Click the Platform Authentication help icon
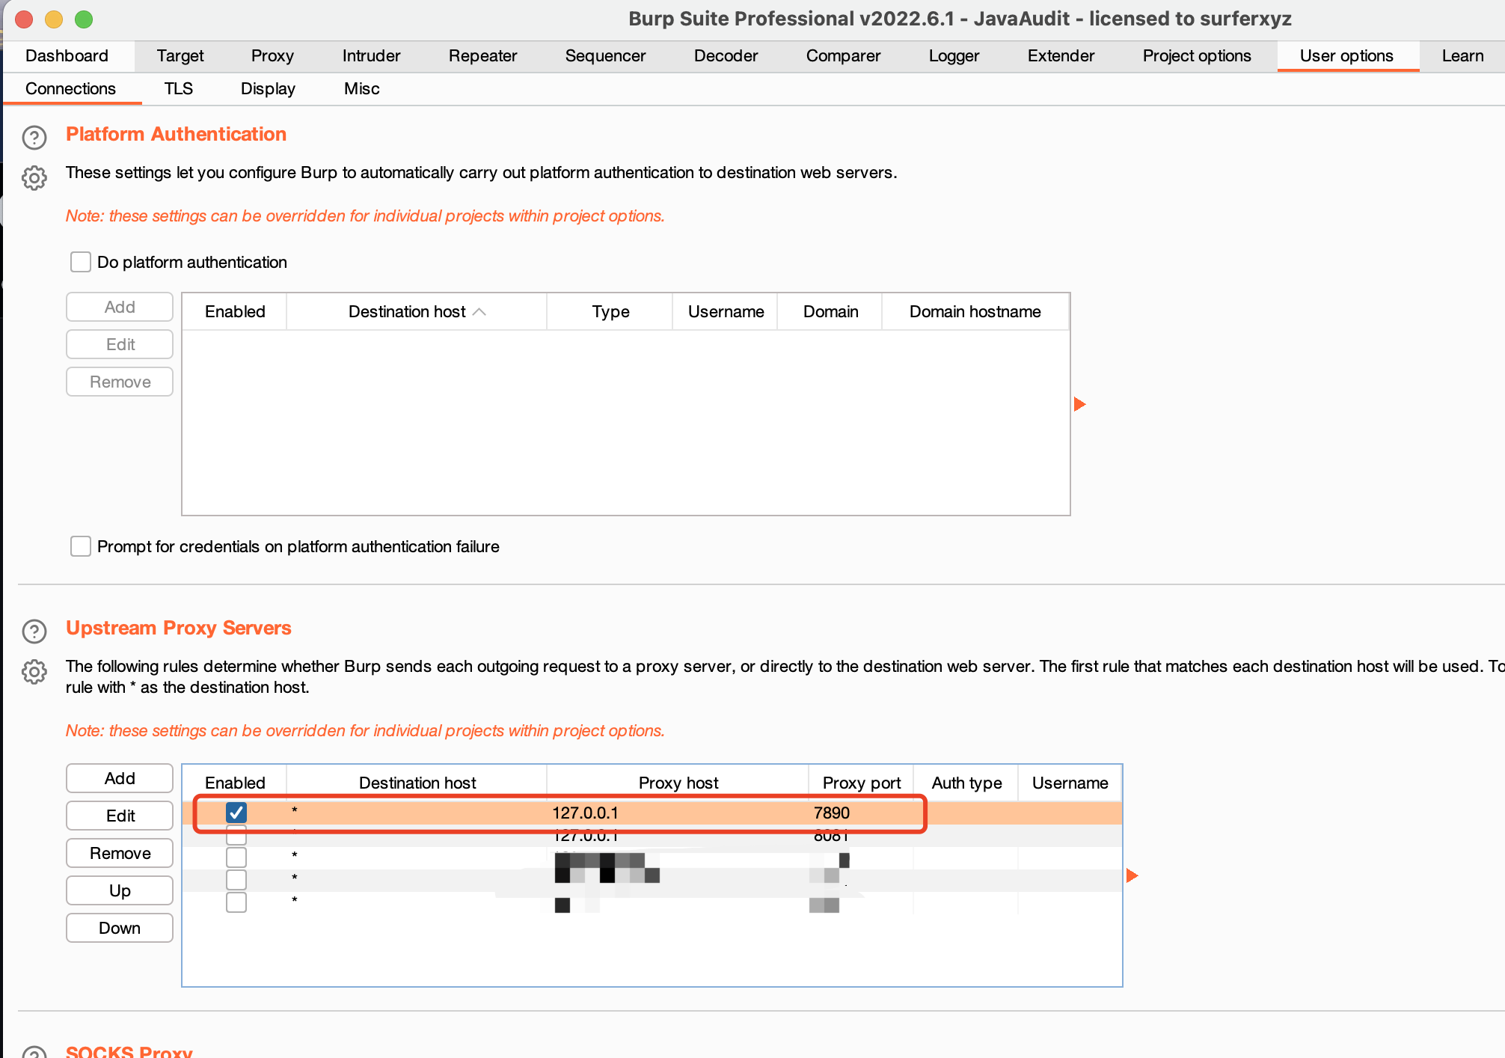 coord(34,138)
